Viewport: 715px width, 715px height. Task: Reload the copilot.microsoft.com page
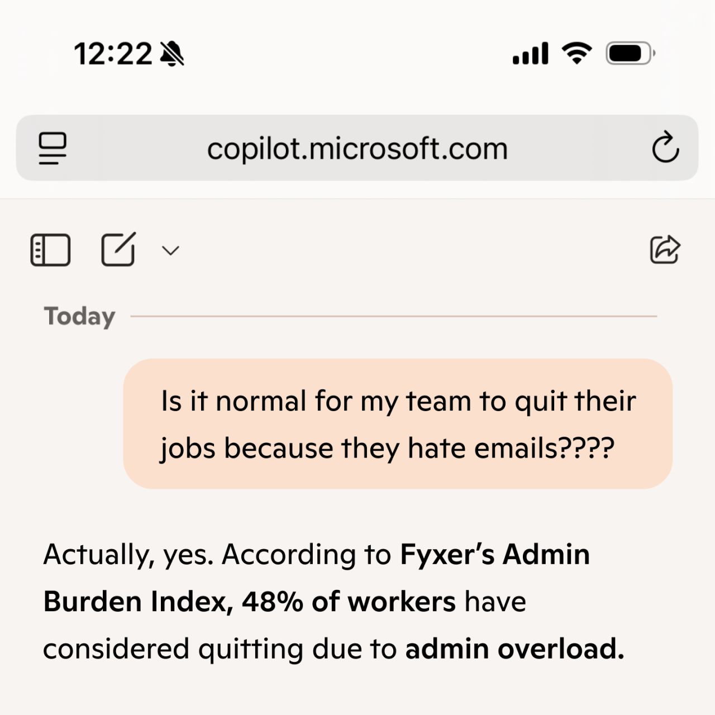coord(665,148)
